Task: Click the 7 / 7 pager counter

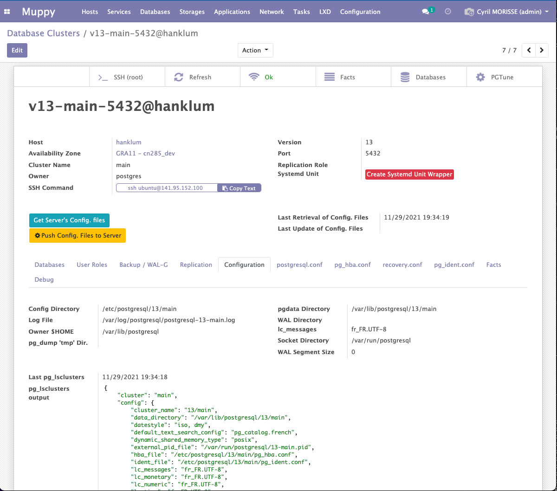Action: click(509, 50)
